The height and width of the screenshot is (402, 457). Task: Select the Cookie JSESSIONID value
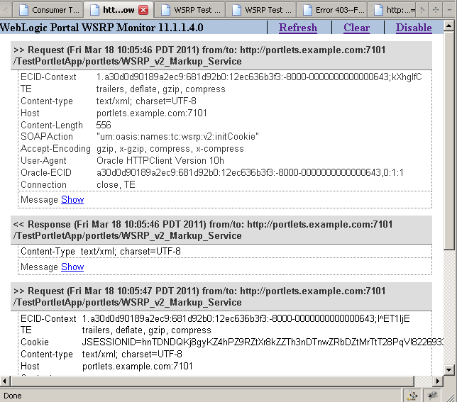(x=263, y=342)
